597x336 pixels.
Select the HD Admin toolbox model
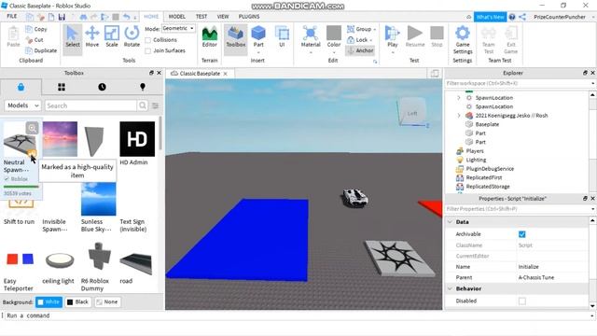137,139
